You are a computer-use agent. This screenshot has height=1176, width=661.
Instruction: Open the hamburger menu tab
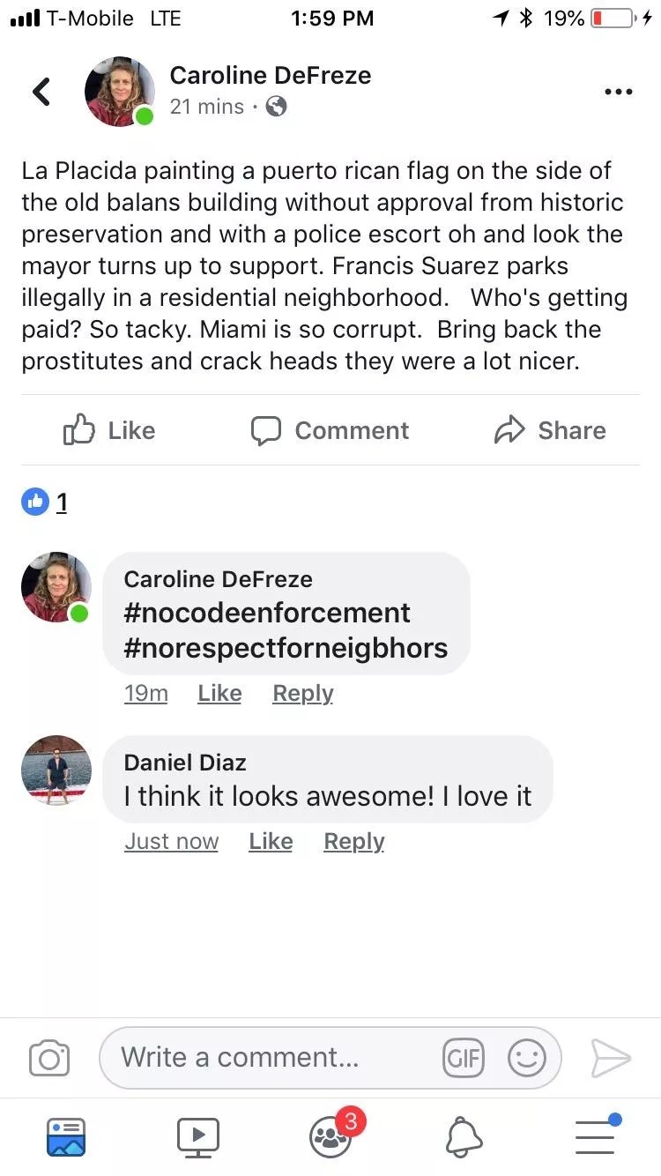pyautogui.click(x=596, y=1137)
